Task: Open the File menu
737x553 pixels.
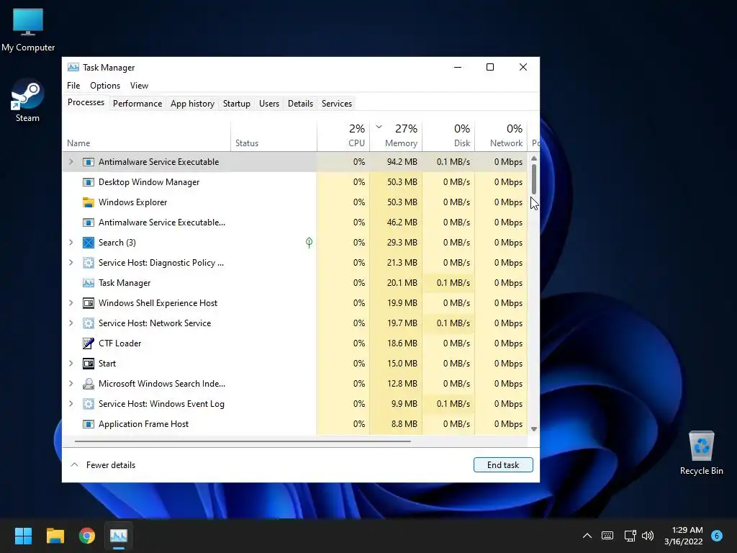Action: tap(73, 86)
